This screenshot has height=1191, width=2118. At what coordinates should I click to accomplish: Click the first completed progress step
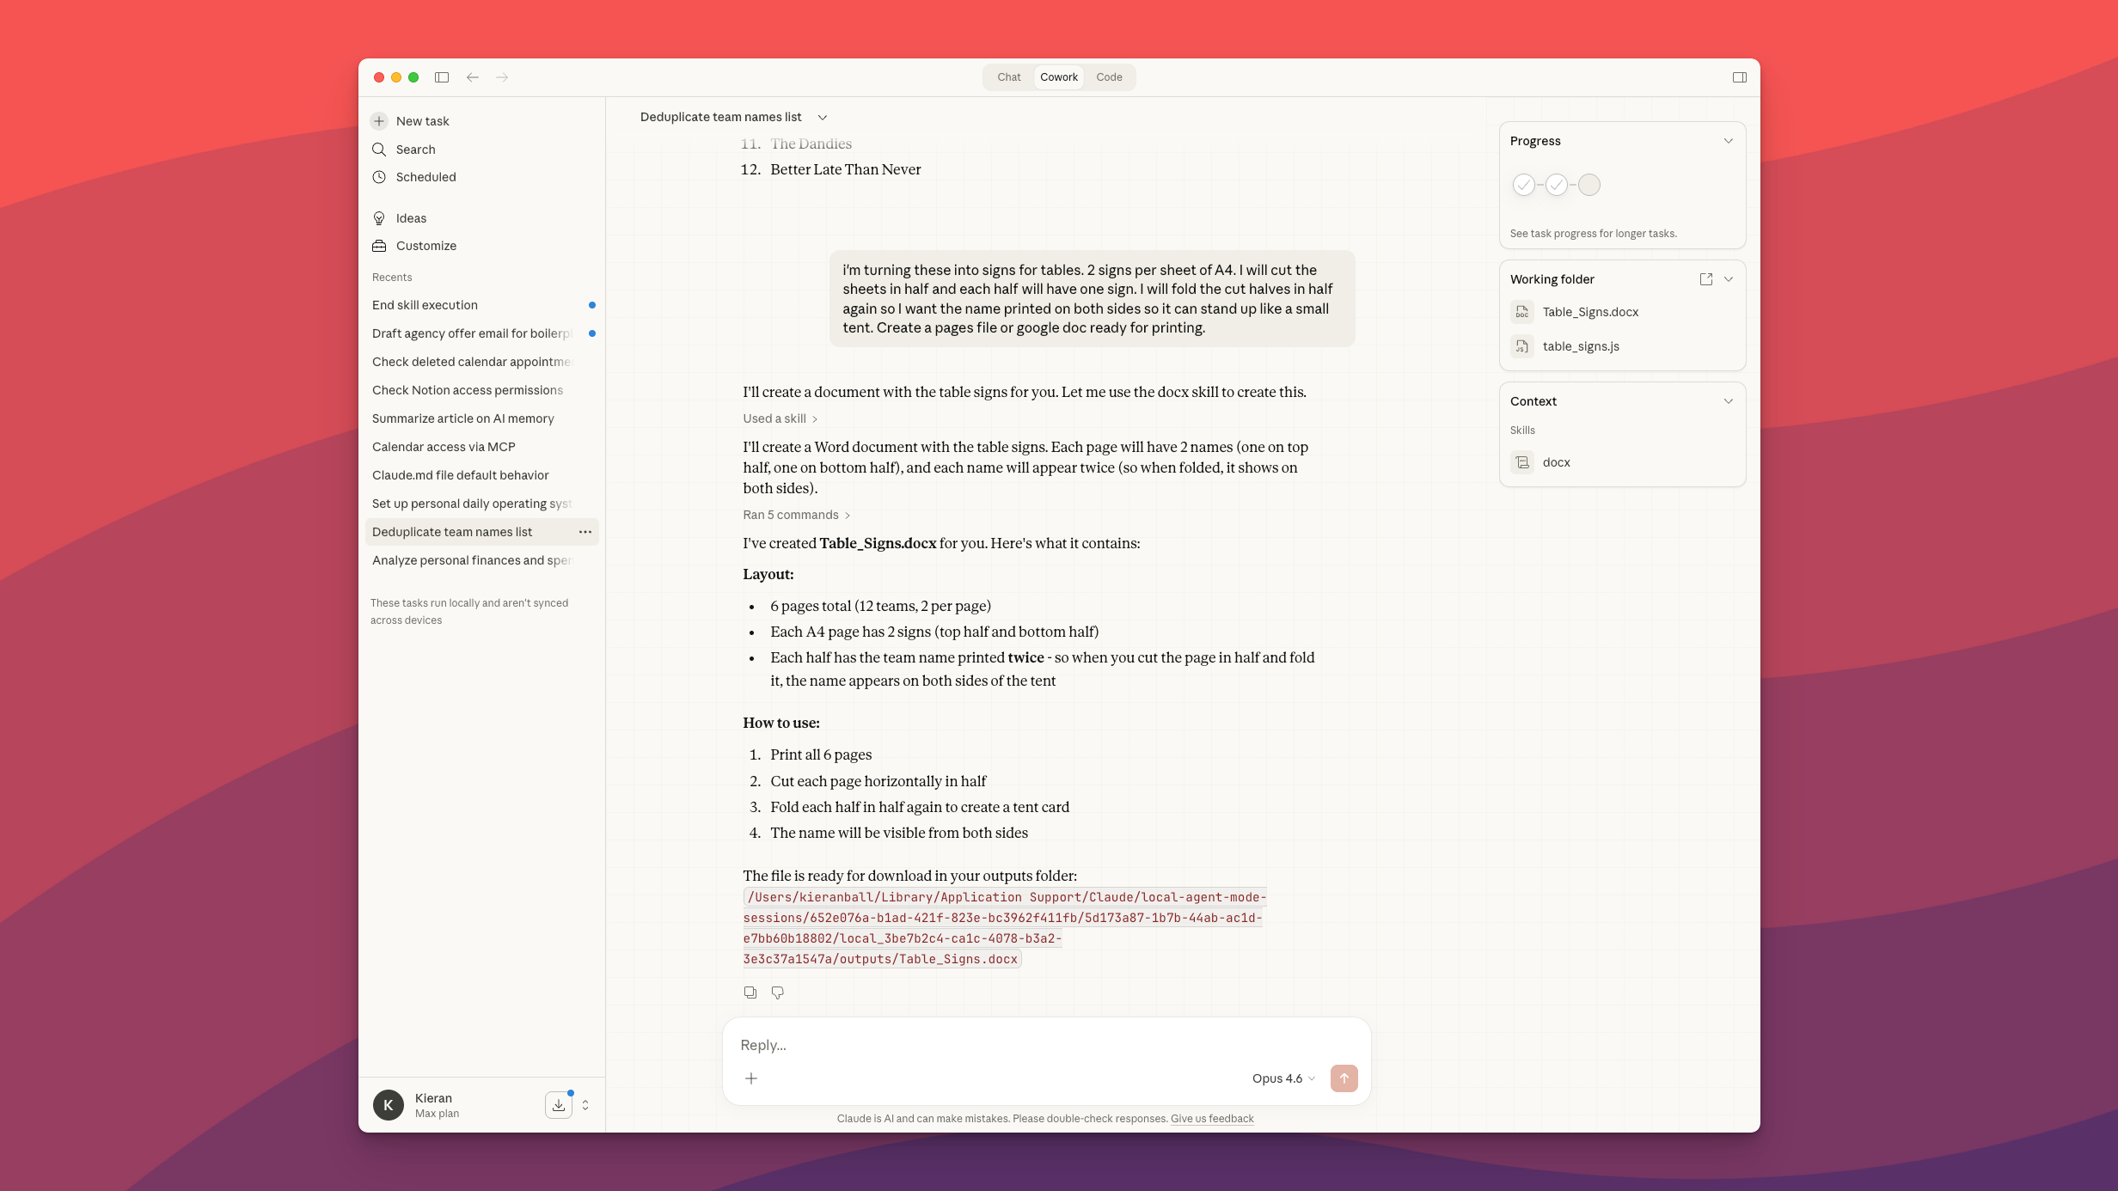pyautogui.click(x=1524, y=185)
